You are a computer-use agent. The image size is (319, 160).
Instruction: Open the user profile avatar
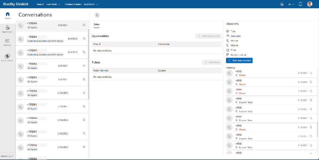click(x=310, y=4)
